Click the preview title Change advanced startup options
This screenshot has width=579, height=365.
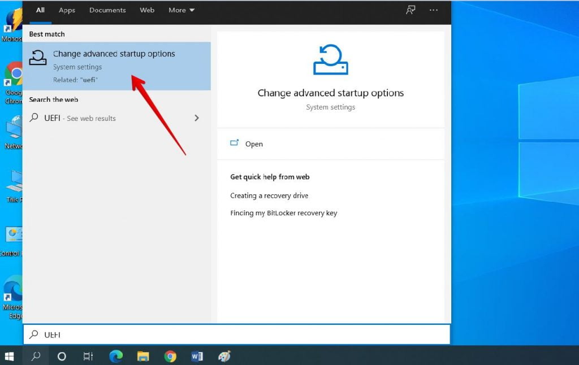click(x=330, y=93)
